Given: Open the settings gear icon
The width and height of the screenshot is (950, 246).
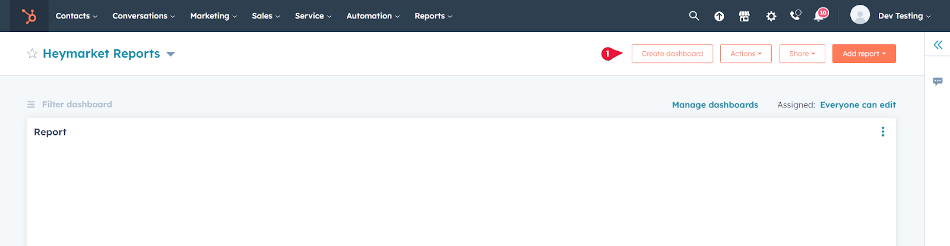Looking at the screenshot, I should tap(771, 17).
